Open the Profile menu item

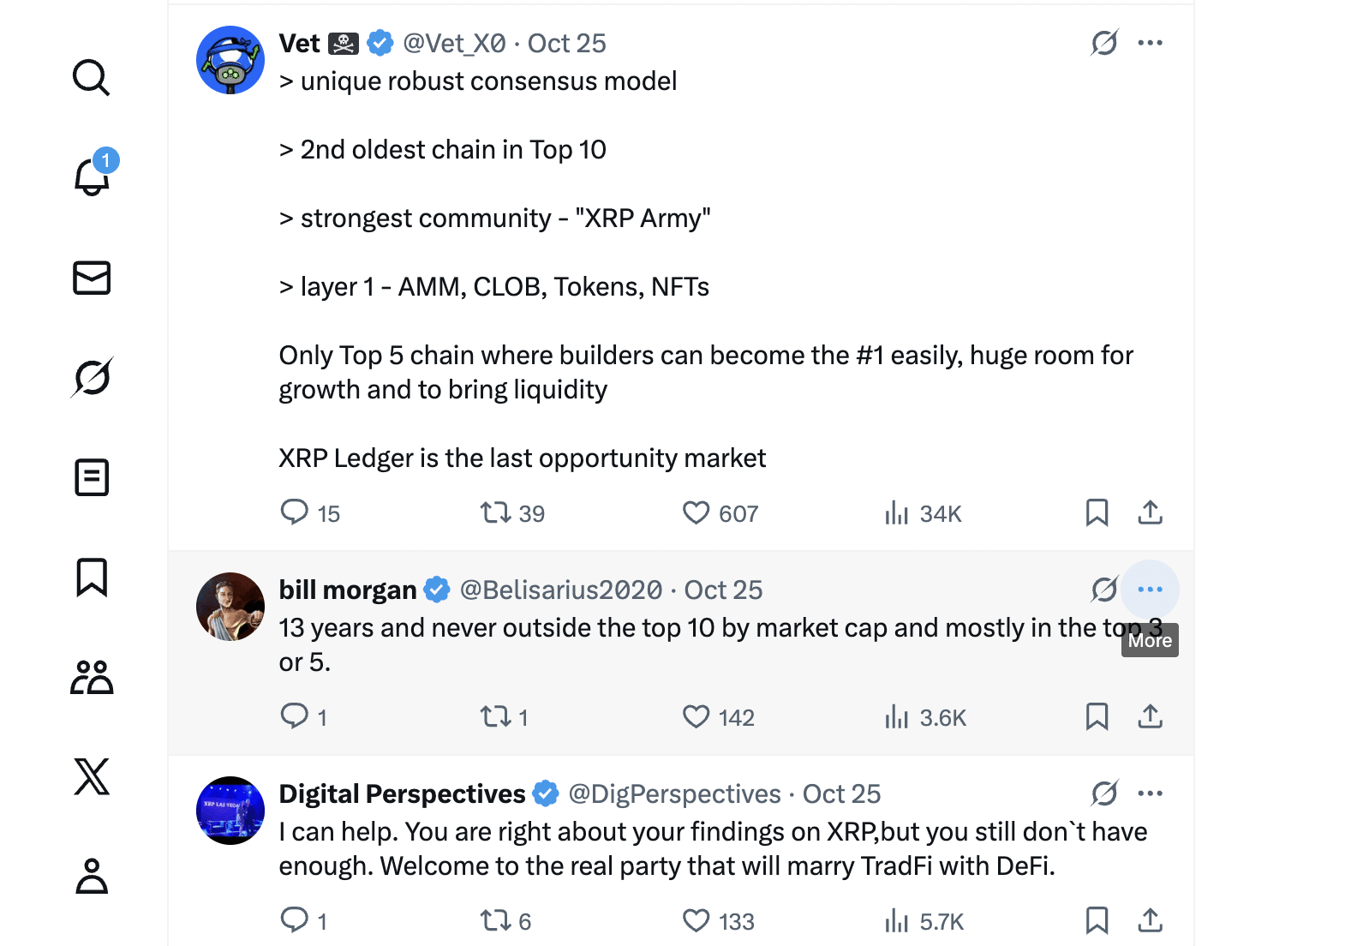click(x=92, y=876)
